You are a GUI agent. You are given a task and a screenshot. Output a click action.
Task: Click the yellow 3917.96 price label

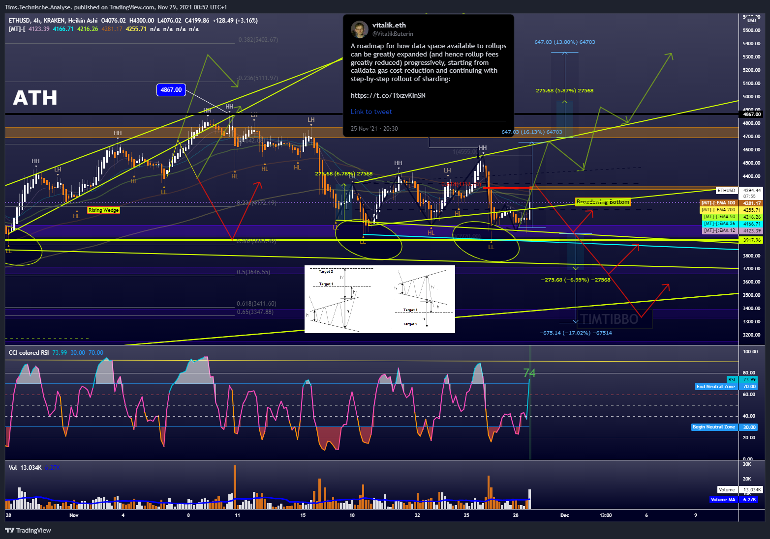[x=751, y=240]
